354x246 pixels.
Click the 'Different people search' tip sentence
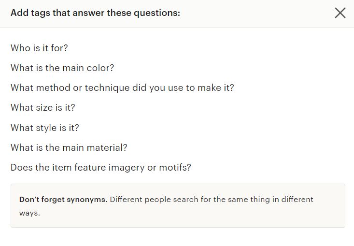[212, 199]
